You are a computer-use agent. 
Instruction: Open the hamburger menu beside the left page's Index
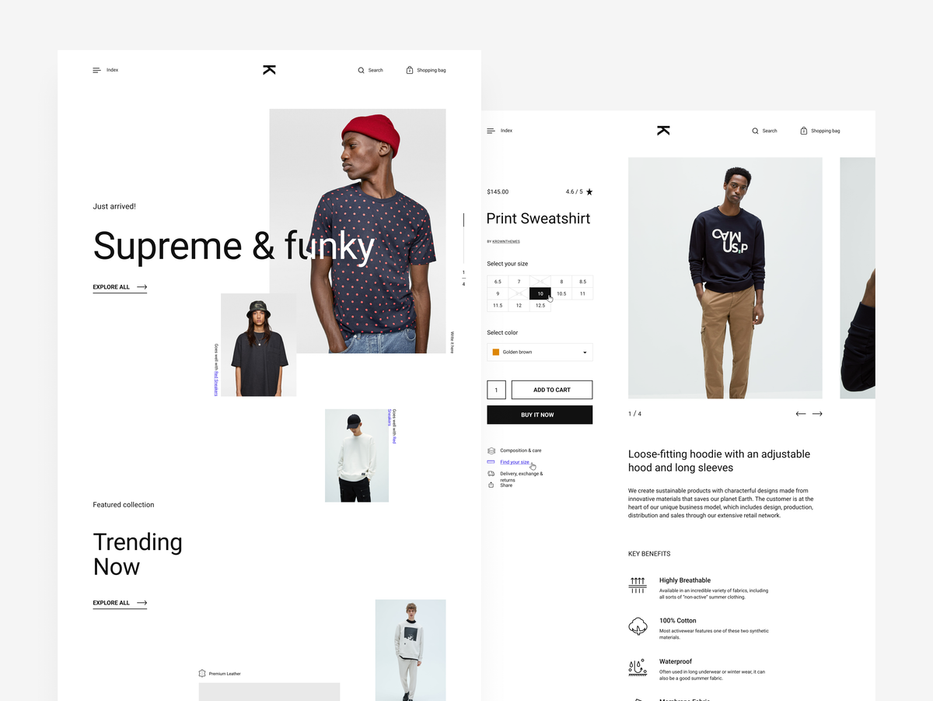click(96, 70)
